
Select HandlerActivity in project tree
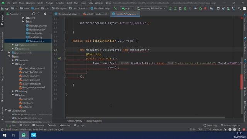tap(37, 29)
